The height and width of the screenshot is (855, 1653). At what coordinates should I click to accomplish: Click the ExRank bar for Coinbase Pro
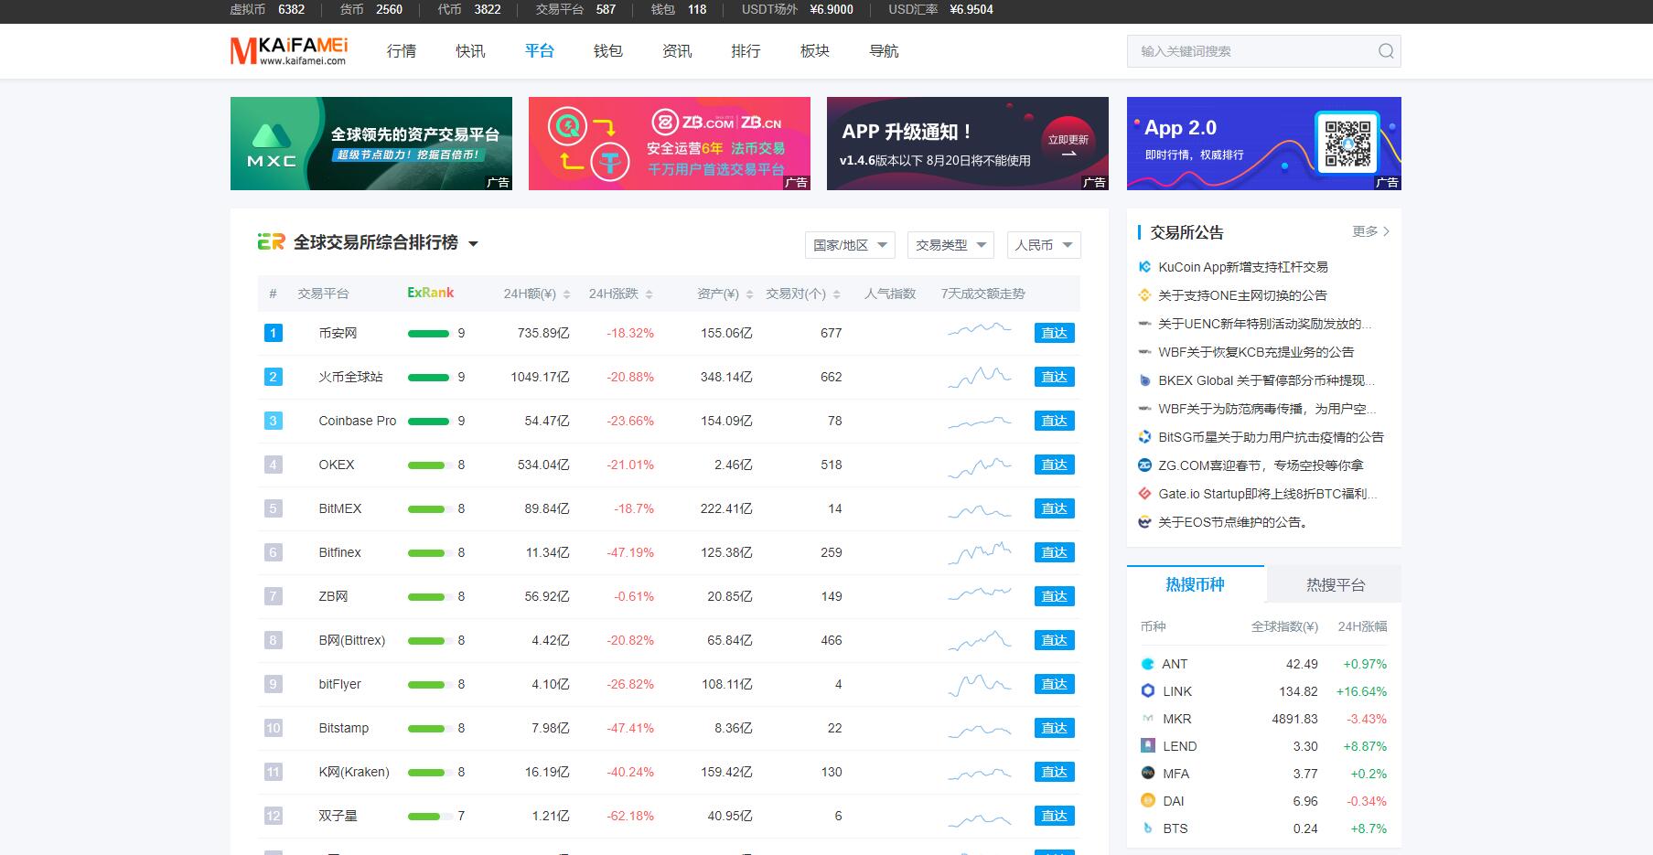(428, 422)
